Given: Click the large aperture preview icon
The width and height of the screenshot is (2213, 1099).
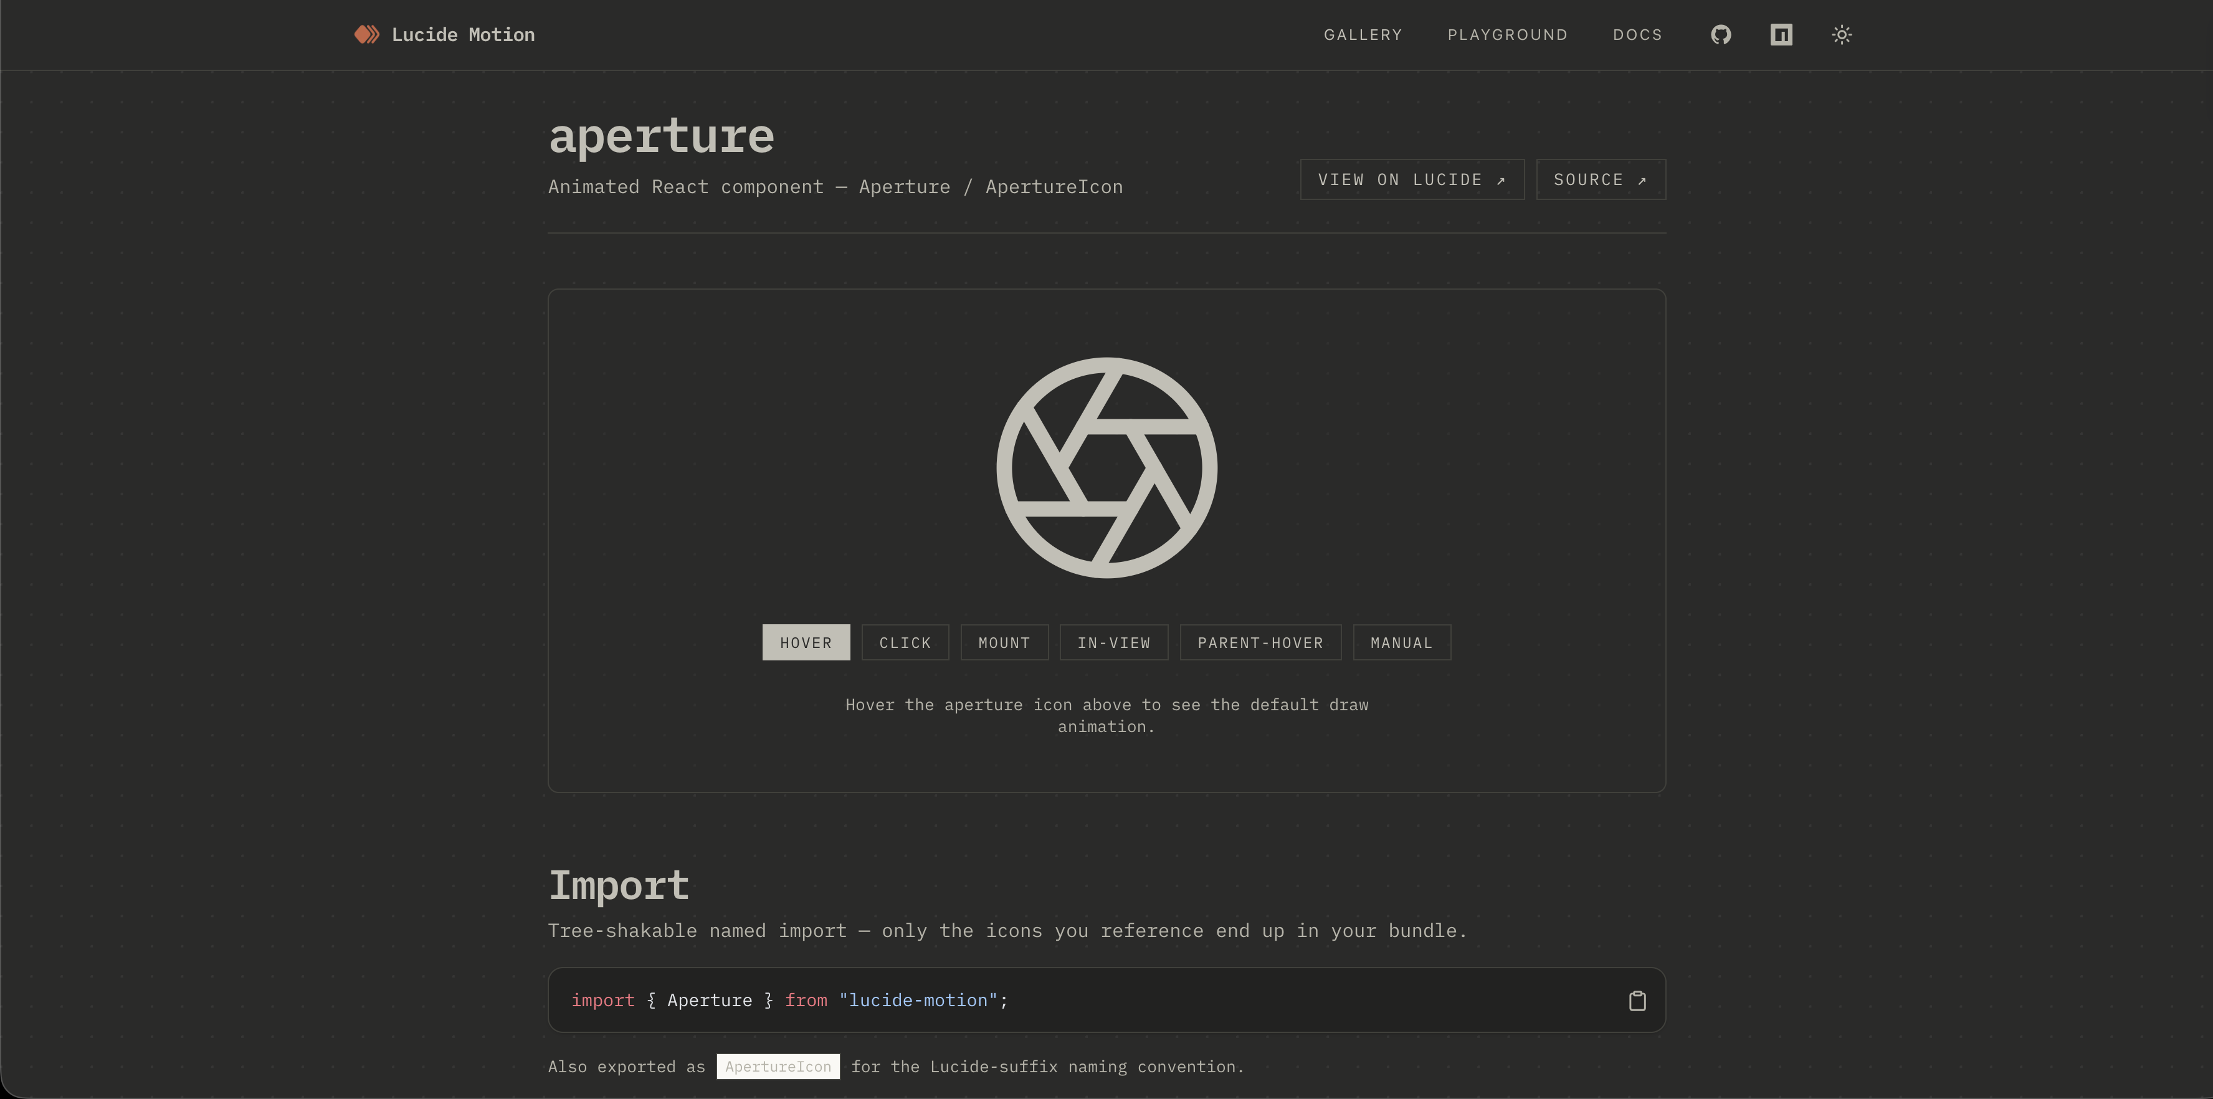Looking at the screenshot, I should click(x=1106, y=467).
